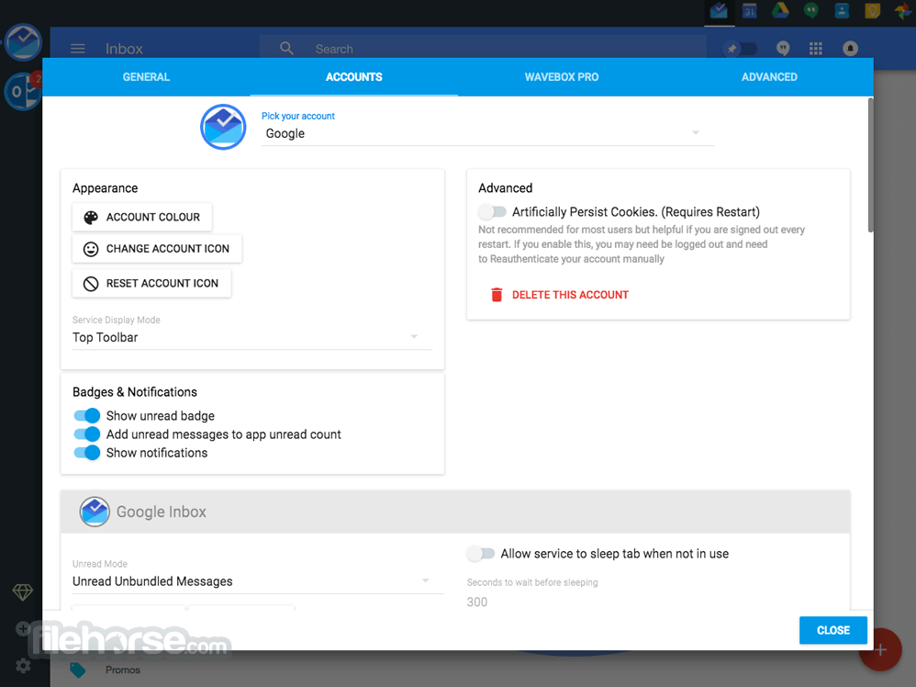Screen dimensions: 916x687
Task: Open the Inbox hamburger menu
Action: 78,49
